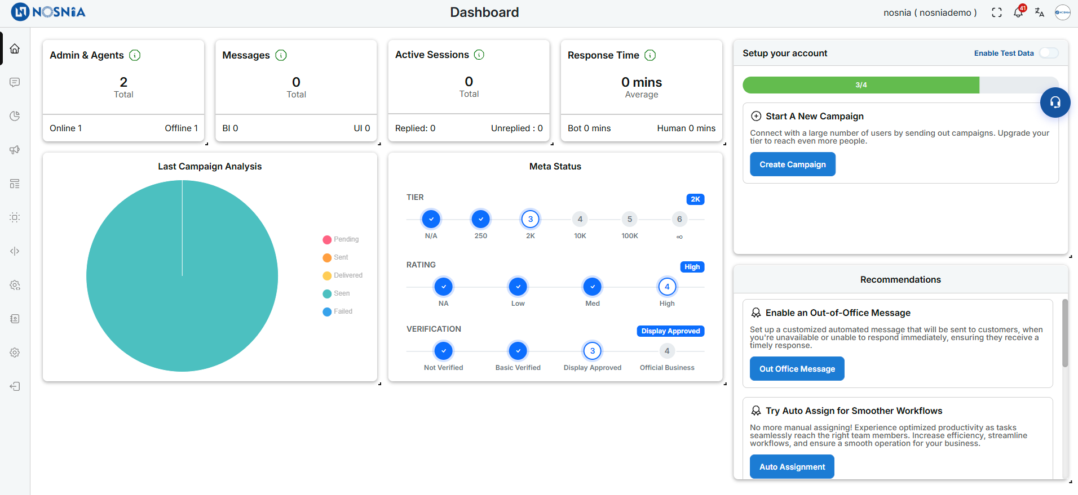Open the megaphone campaigns sidebar icon
Screen dimensions: 1078x495
pos(15,150)
